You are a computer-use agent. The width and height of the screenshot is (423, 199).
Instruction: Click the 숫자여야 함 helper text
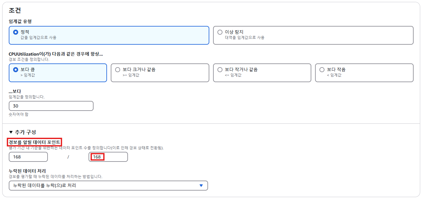pos(18,114)
